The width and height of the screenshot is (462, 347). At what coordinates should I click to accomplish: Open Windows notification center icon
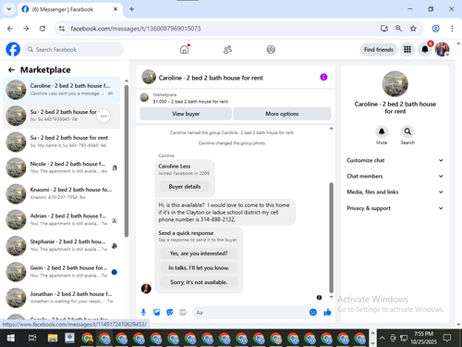447,338
